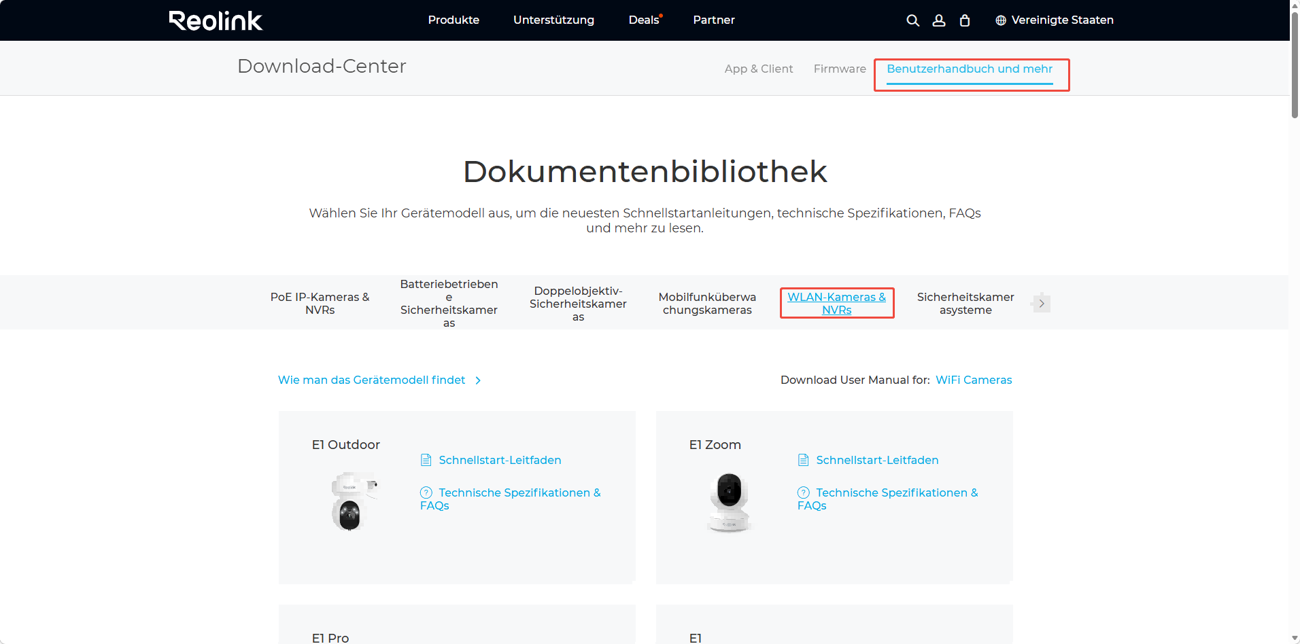Open the Deals menu item
1300x644 pixels.
[x=645, y=20]
